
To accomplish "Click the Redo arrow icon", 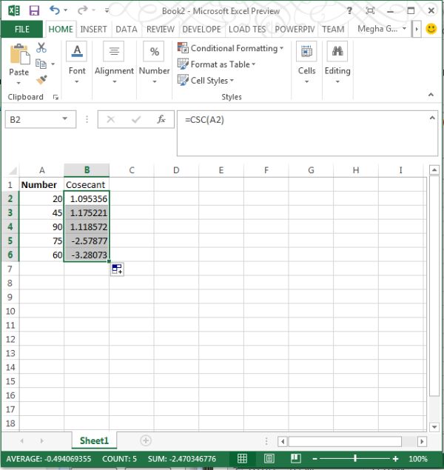I will (x=82, y=10).
